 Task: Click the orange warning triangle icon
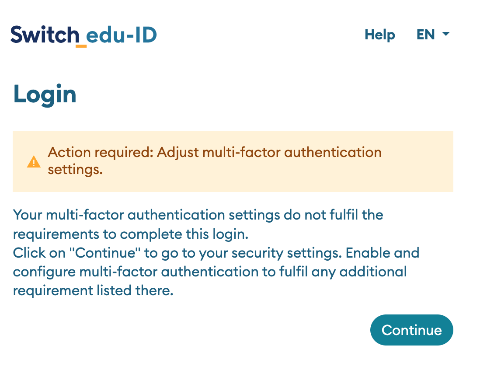(34, 162)
